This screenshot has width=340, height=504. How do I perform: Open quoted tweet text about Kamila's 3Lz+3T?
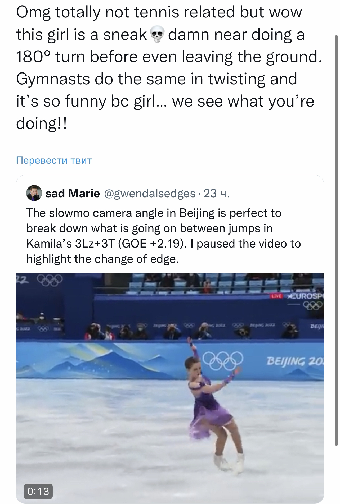163,236
